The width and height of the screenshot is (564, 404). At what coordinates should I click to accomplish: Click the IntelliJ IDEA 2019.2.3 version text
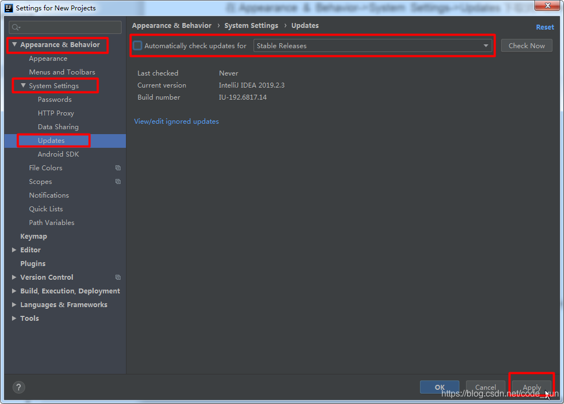(252, 85)
